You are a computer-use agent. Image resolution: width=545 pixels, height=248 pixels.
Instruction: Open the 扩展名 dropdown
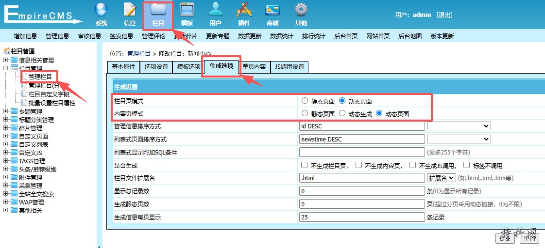[x=441, y=178]
